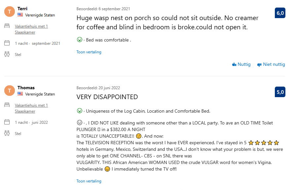Click Terri's orange avatar circle
The width and height of the screenshot is (293, 190).
coord(10,12)
